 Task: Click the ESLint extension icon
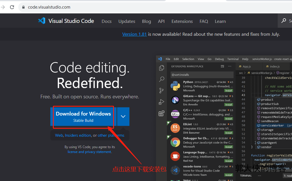[175, 128]
